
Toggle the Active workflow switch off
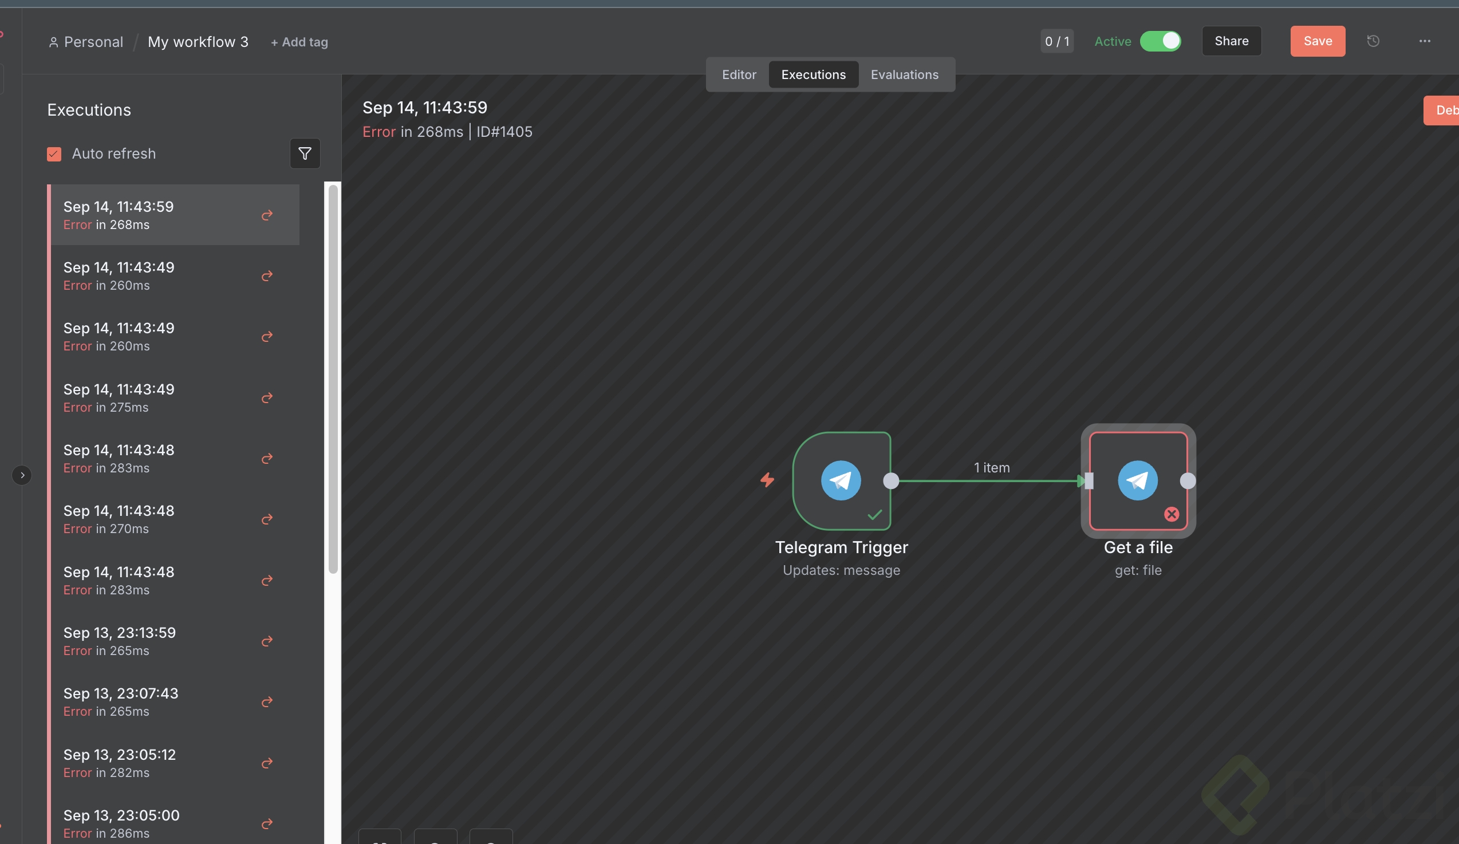click(x=1160, y=41)
